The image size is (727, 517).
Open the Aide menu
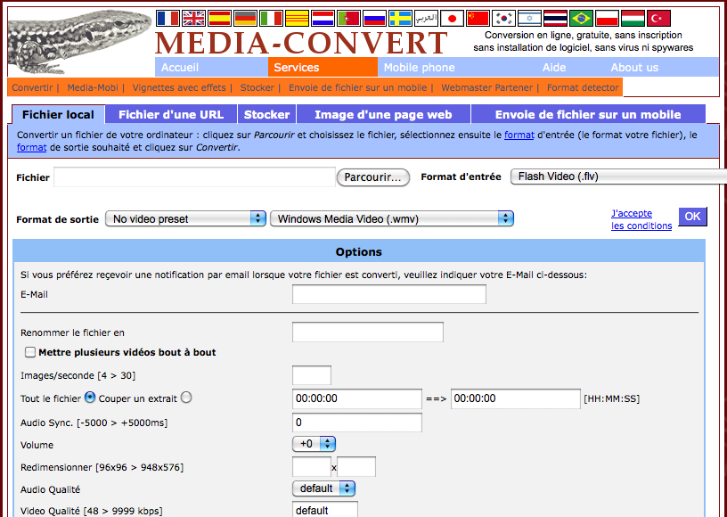click(554, 67)
